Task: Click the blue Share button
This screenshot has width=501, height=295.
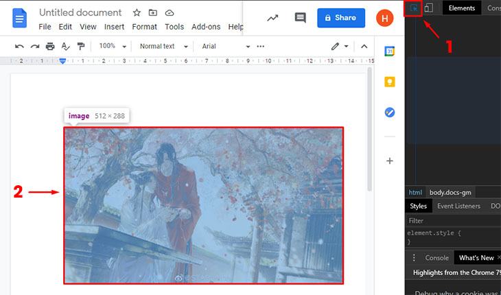Action: pyautogui.click(x=341, y=18)
